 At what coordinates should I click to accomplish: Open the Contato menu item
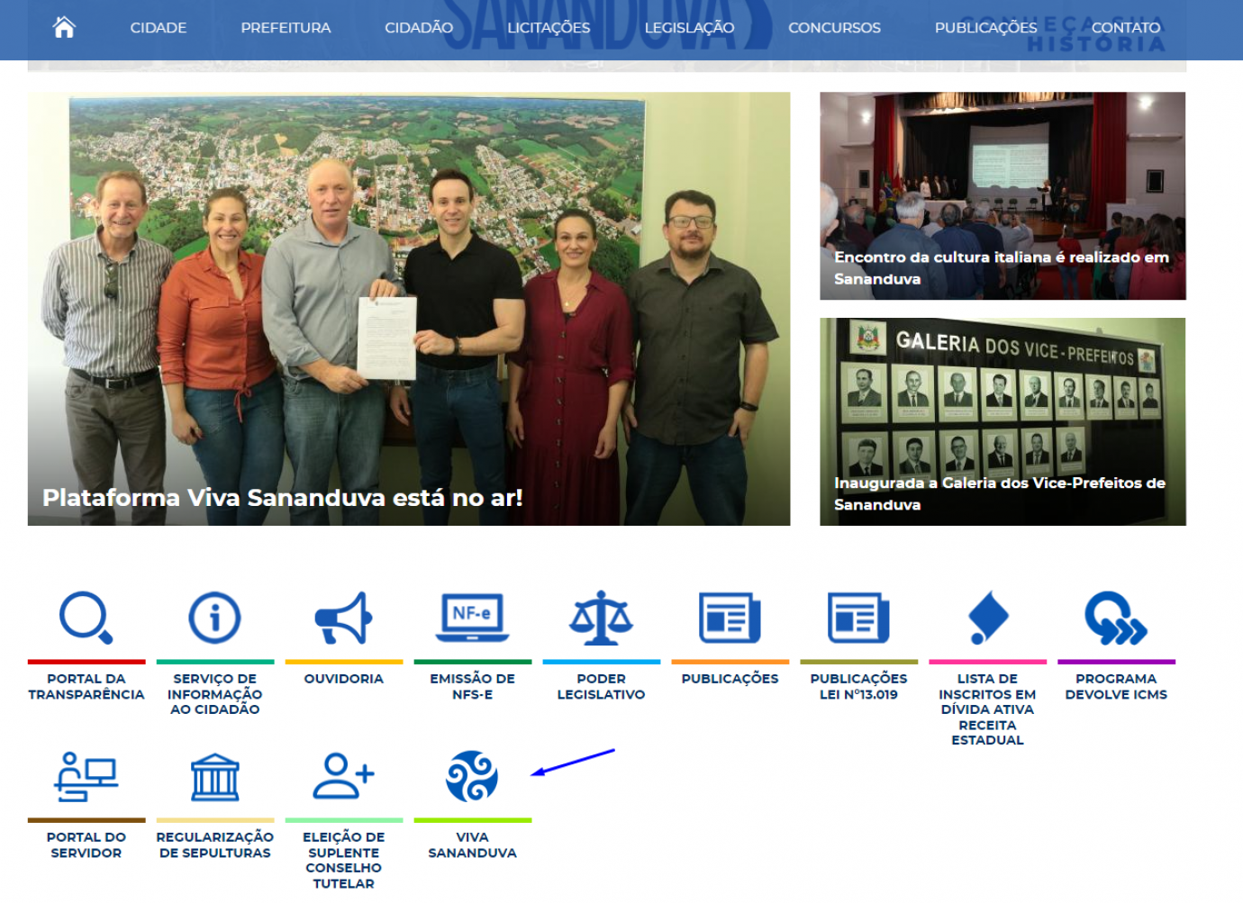[x=1126, y=28]
